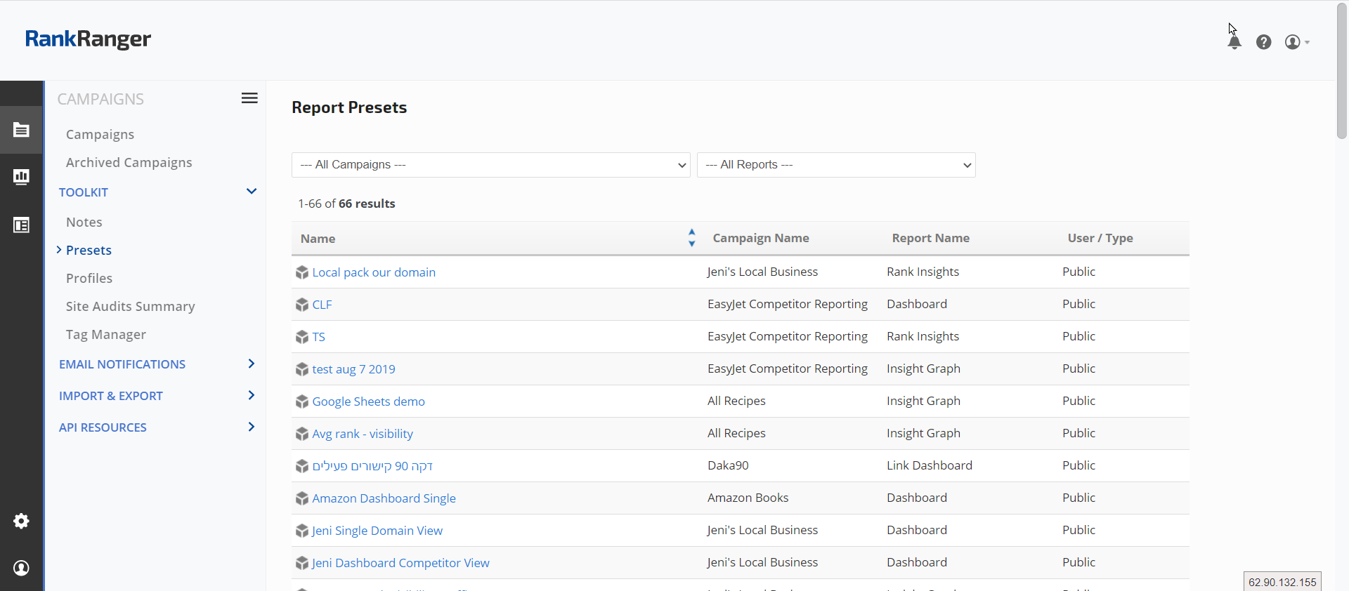
Task: Open the reports chart sidebar icon
Action: click(21, 177)
